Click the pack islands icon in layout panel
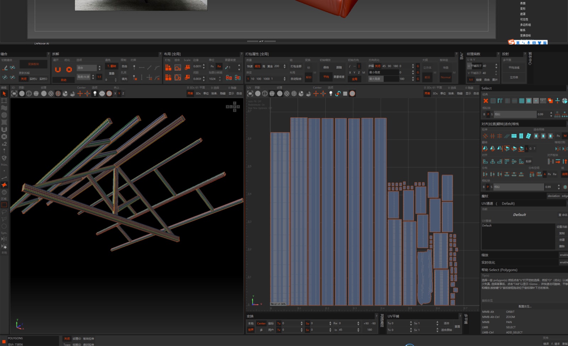This screenshot has height=346, width=568. pyautogui.click(x=168, y=67)
